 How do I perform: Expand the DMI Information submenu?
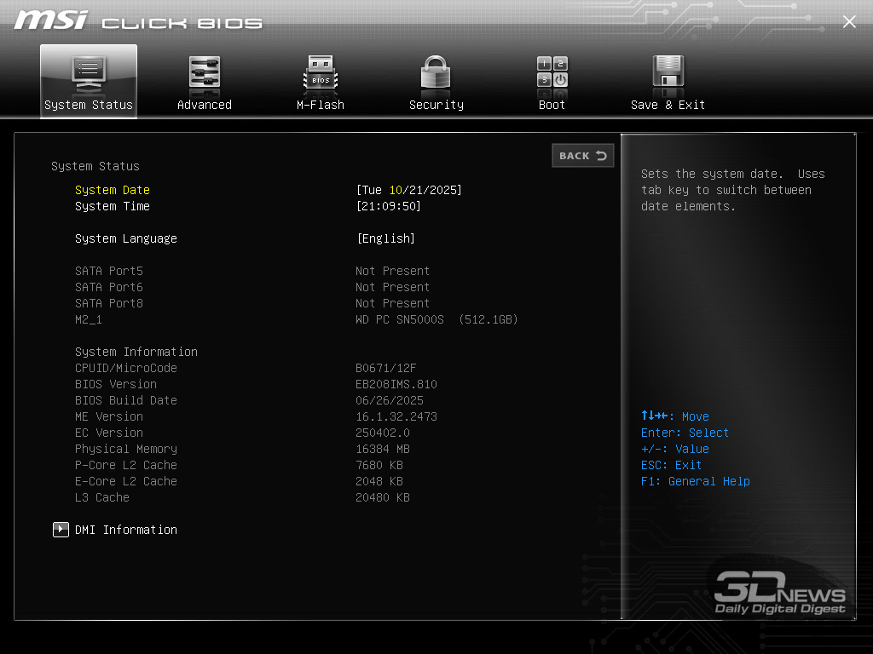pos(126,530)
